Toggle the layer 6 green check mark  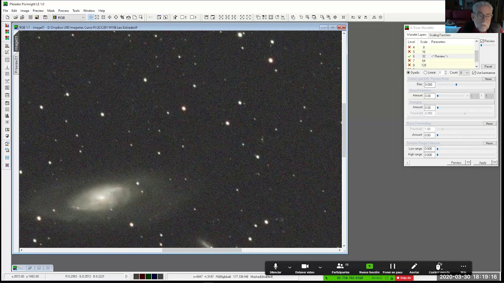409,56
